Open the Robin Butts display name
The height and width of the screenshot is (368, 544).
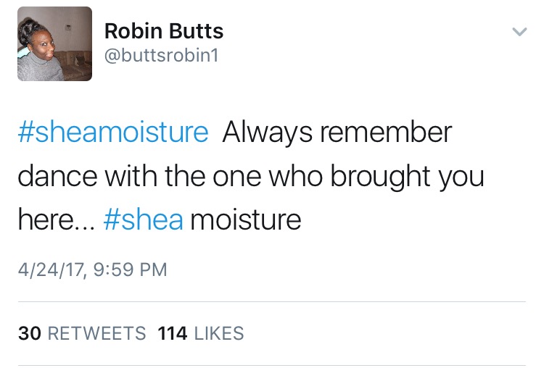point(164,31)
